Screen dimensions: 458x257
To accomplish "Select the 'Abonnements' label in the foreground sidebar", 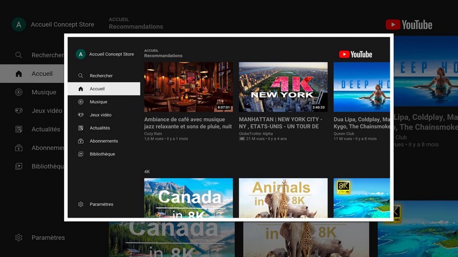I will 104,141.
